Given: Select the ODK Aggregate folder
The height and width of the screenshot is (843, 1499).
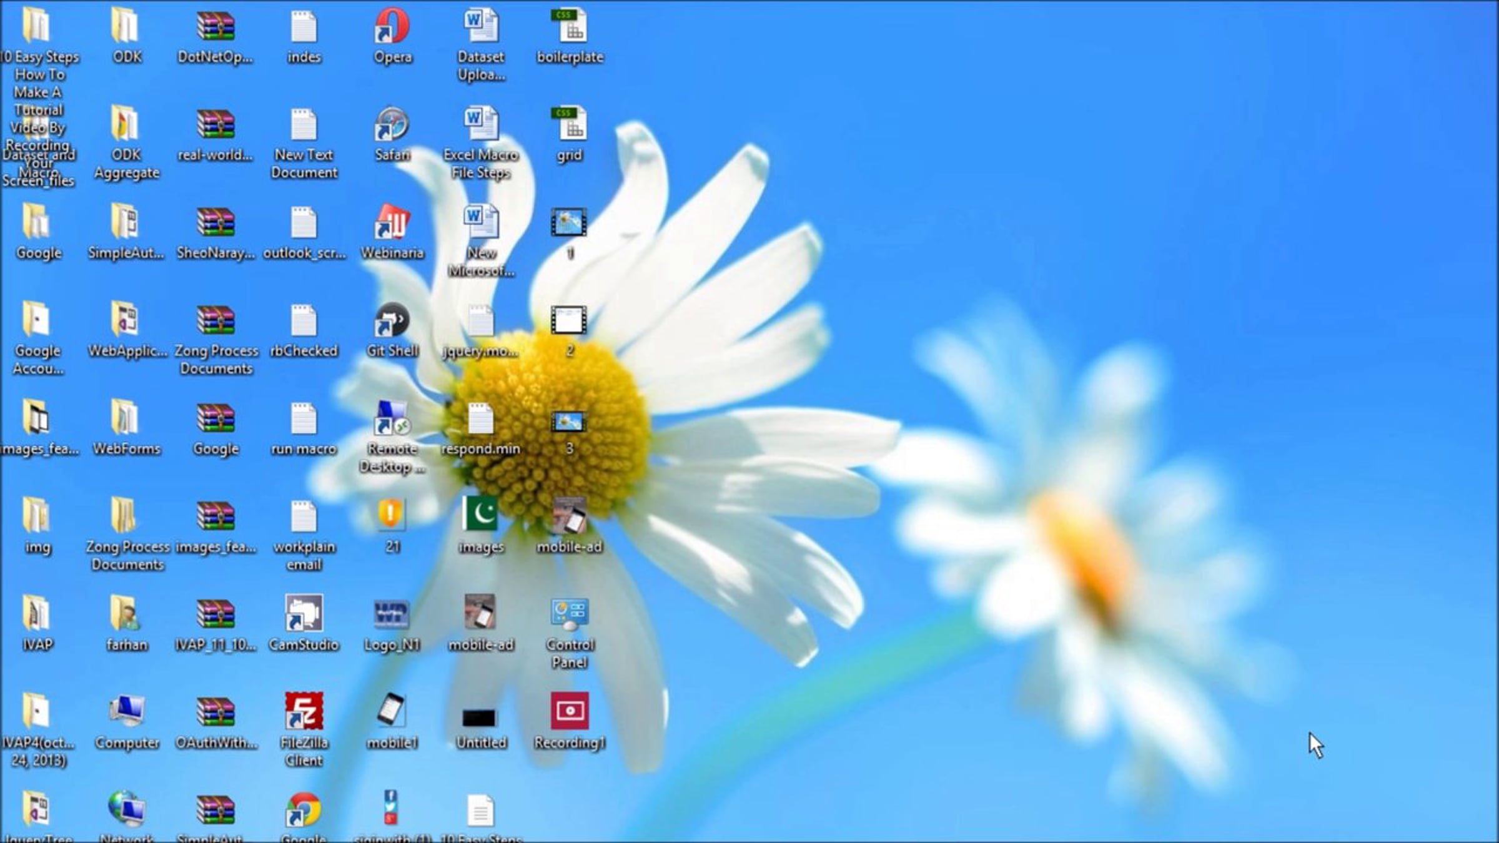Looking at the screenshot, I should pyautogui.click(x=126, y=125).
